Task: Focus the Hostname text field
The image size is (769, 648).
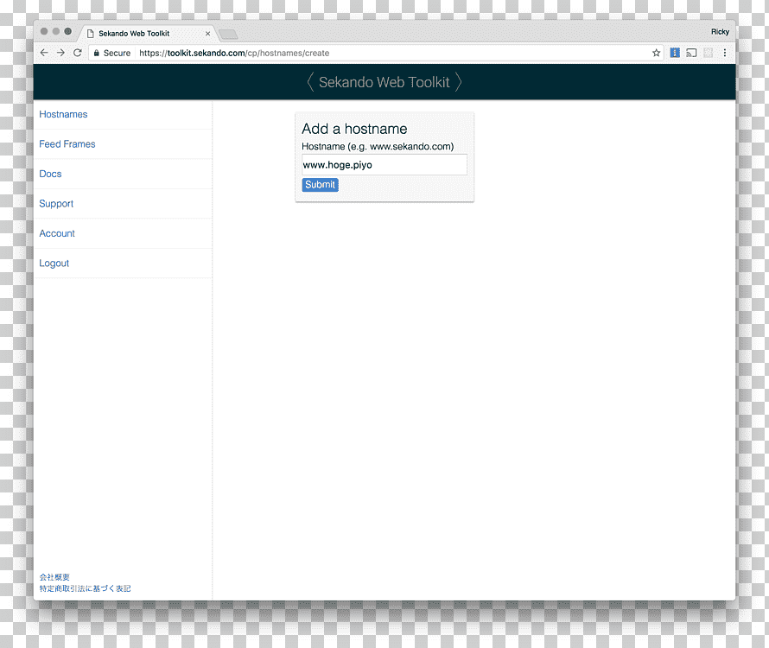Action: [384, 165]
